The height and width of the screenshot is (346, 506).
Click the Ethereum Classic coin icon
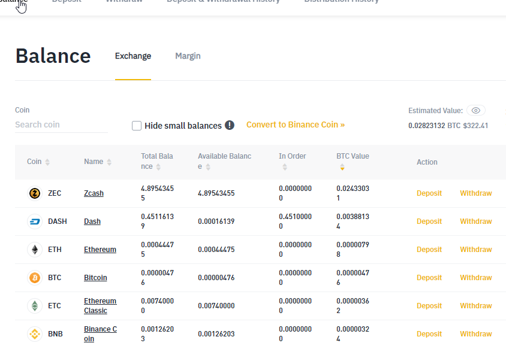click(35, 306)
